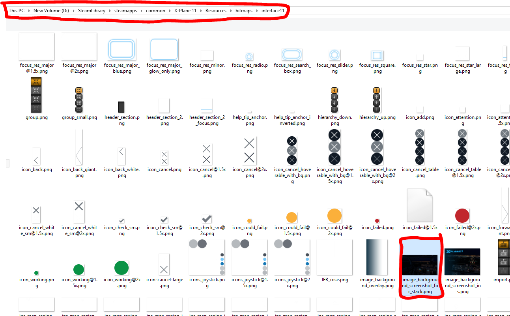Image resolution: width=510 pixels, height=316 pixels.
Task: Expand the arrow after SteamLibrary breadcrumb
Action: click(110, 11)
